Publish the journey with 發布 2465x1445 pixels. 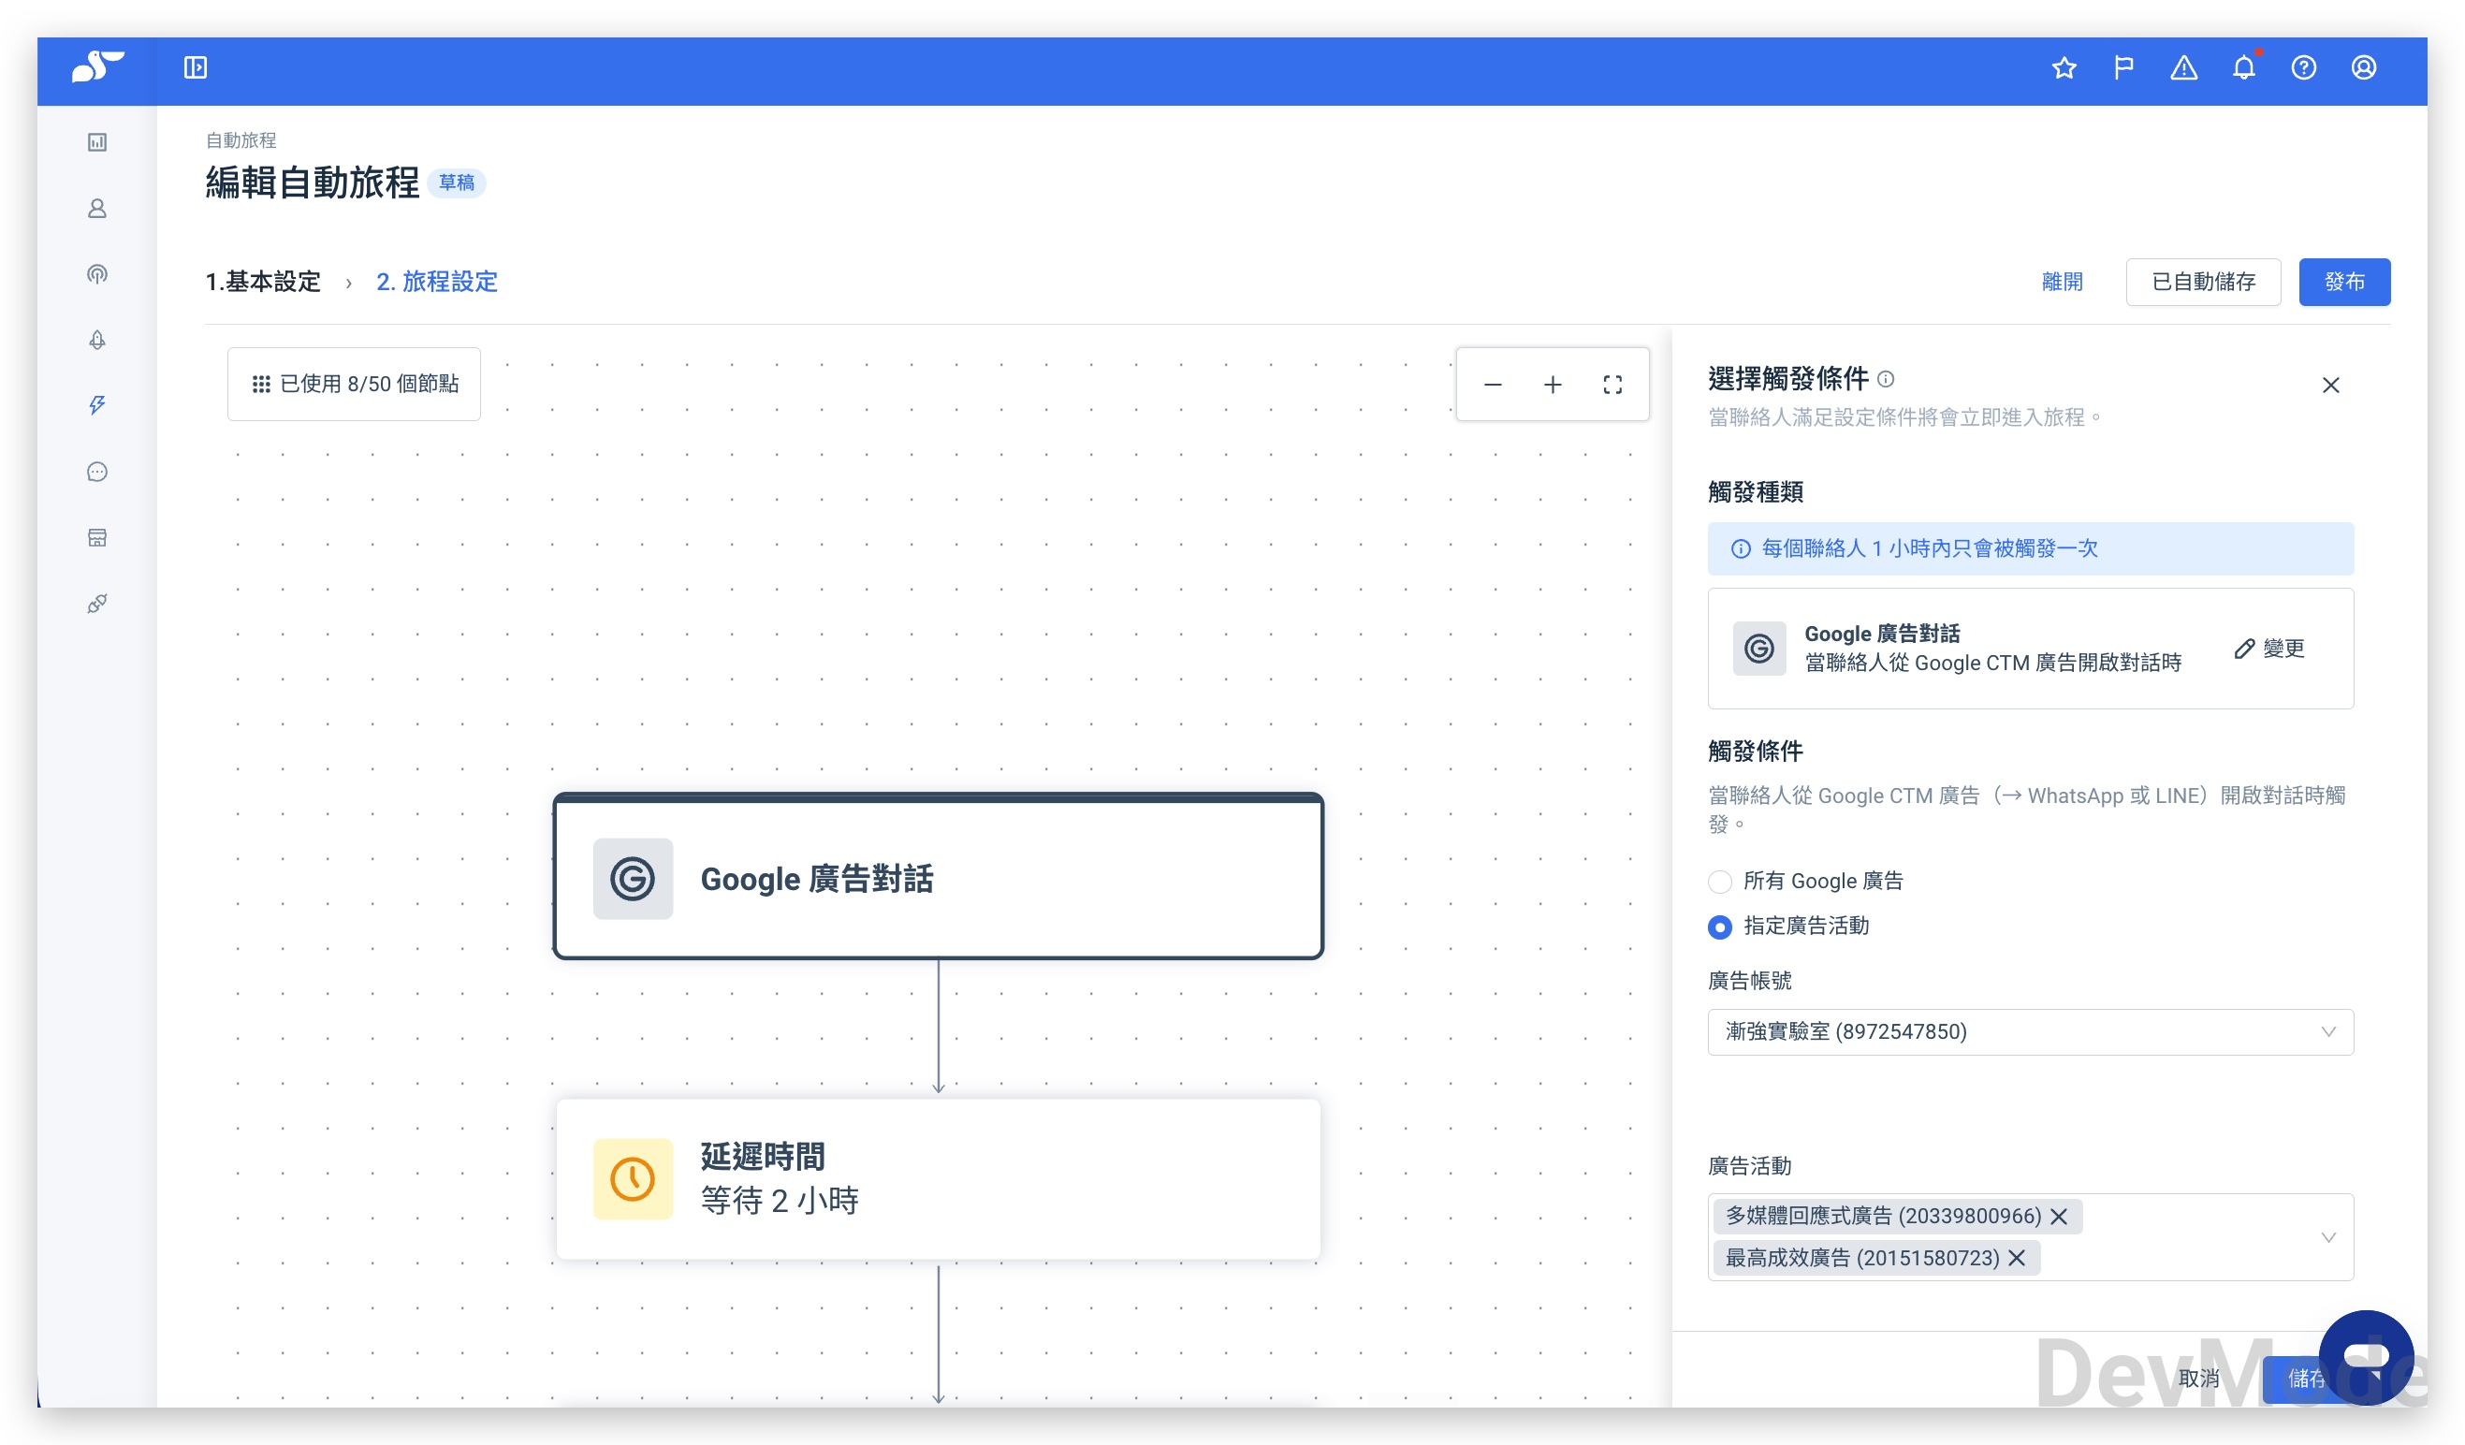[x=2344, y=282]
